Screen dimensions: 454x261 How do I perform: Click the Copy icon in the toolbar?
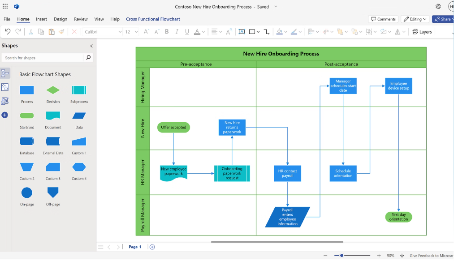[x=40, y=31]
